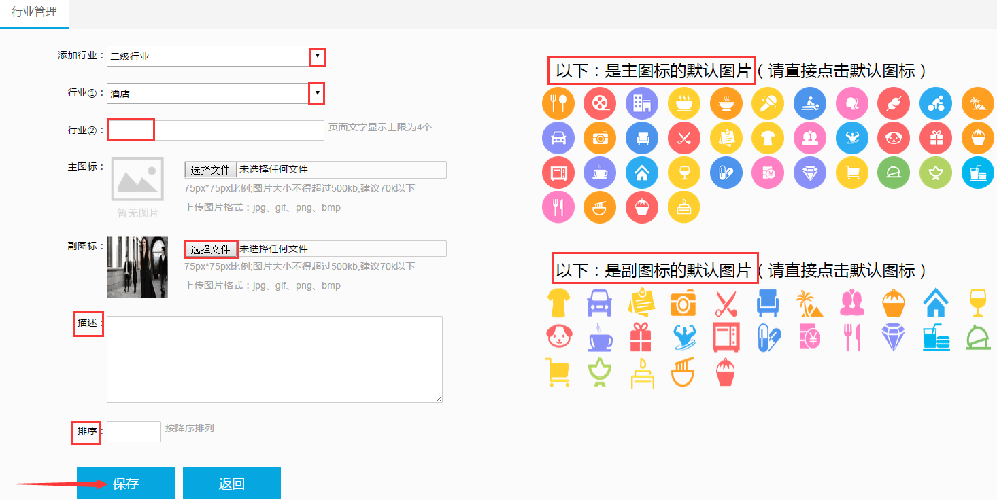Pick the round purple car icon

point(558,138)
